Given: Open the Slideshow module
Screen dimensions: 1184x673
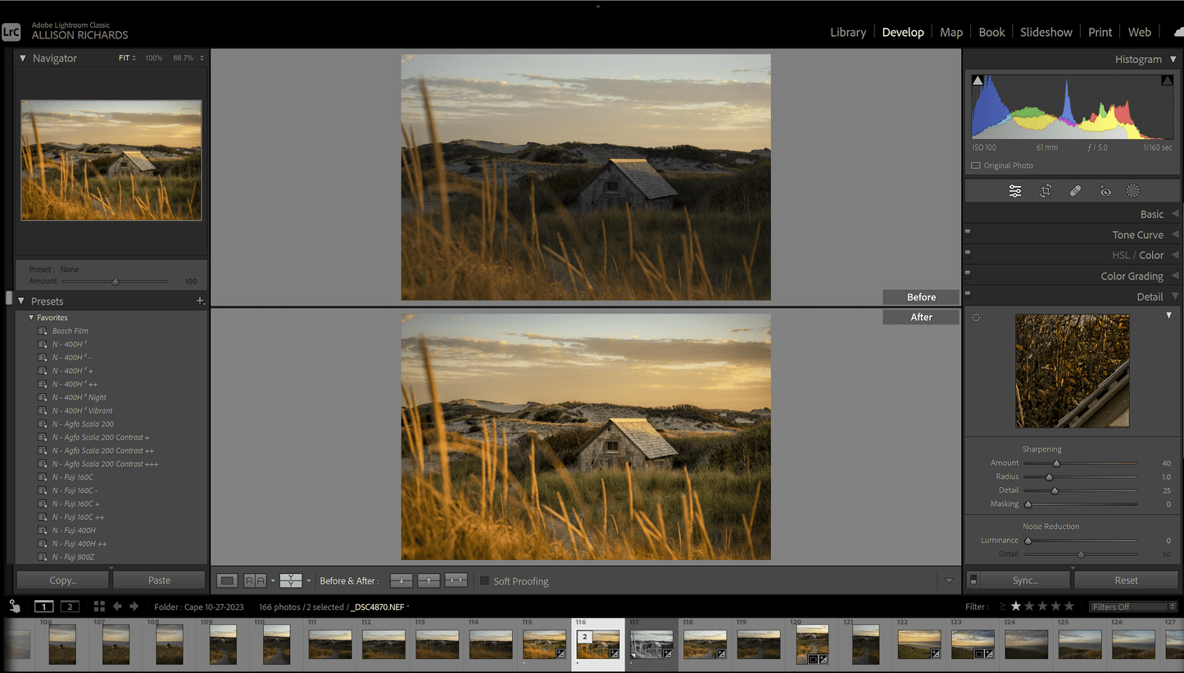Looking at the screenshot, I should [1046, 32].
